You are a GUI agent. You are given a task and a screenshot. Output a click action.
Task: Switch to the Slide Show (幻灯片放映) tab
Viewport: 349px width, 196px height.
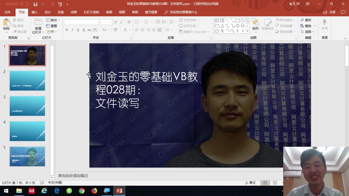pyautogui.click(x=91, y=12)
